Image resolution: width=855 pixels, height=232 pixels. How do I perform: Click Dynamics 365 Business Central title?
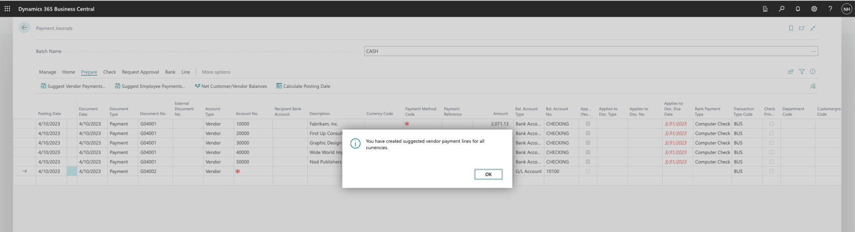click(56, 9)
